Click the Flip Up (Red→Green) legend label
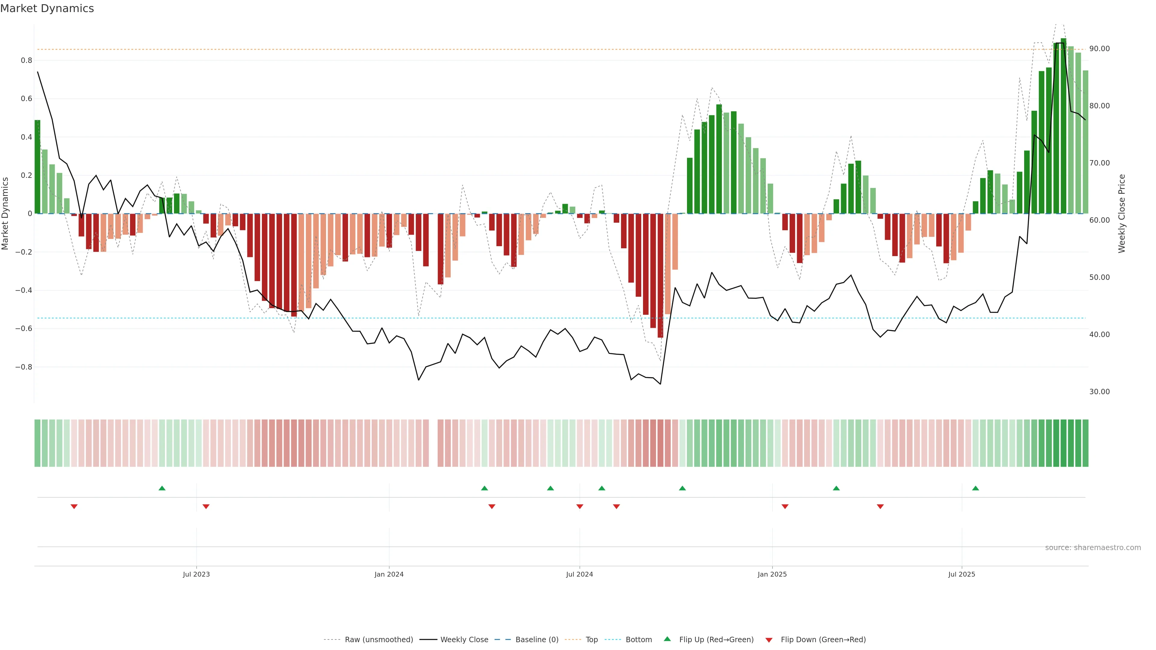1156x650 pixels. click(x=716, y=639)
